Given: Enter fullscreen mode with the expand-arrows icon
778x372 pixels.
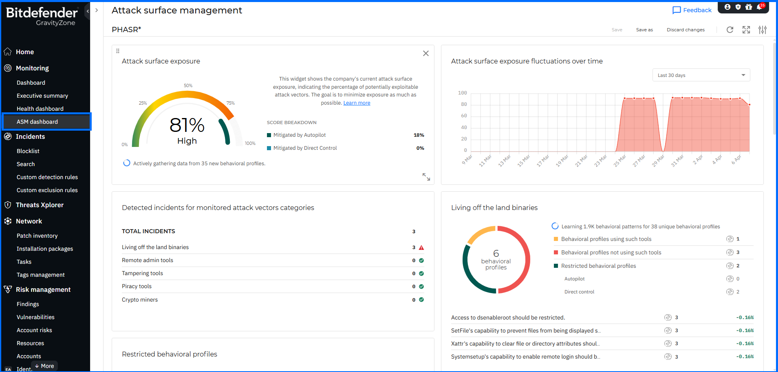Looking at the screenshot, I should tap(746, 30).
